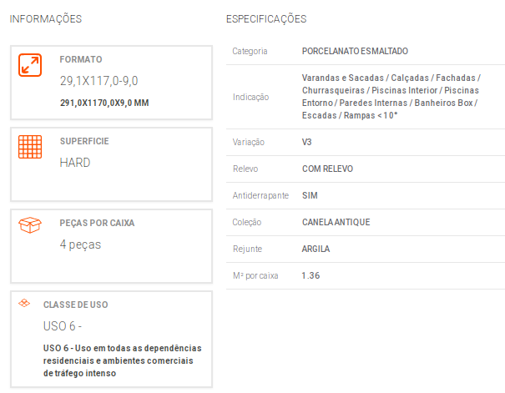Click the ARGILA rejunte value

pyautogui.click(x=316, y=249)
